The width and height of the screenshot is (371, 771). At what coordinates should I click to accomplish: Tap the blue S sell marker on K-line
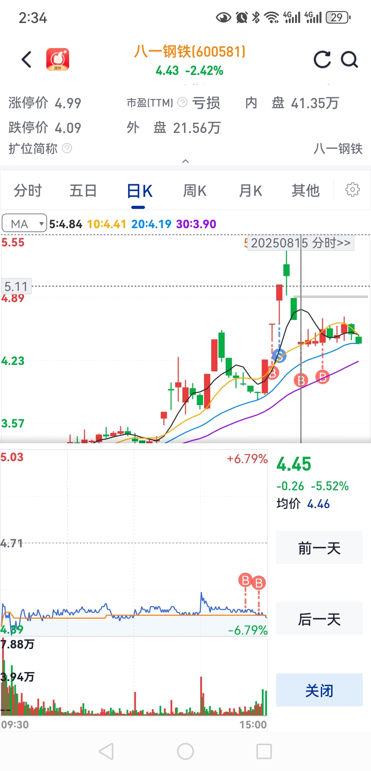coord(279,355)
